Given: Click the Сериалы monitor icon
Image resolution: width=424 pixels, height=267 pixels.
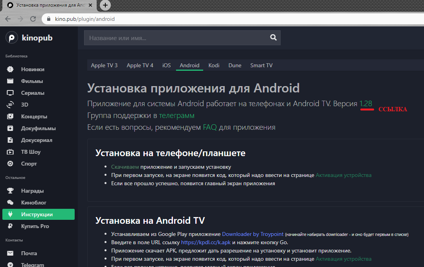Looking at the screenshot, I should click(10, 93).
